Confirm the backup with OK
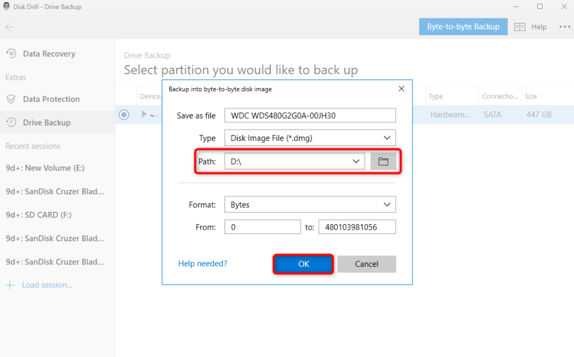Screen dimensions: 574x357 coord(303,263)
